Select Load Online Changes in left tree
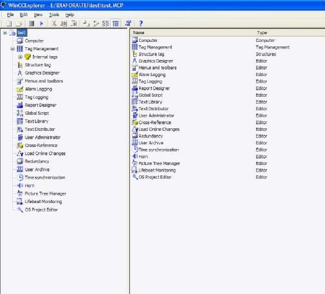 (45, 153)
